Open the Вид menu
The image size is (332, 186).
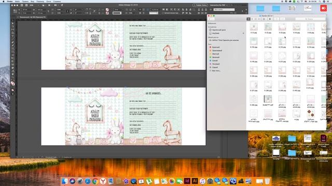32,1
